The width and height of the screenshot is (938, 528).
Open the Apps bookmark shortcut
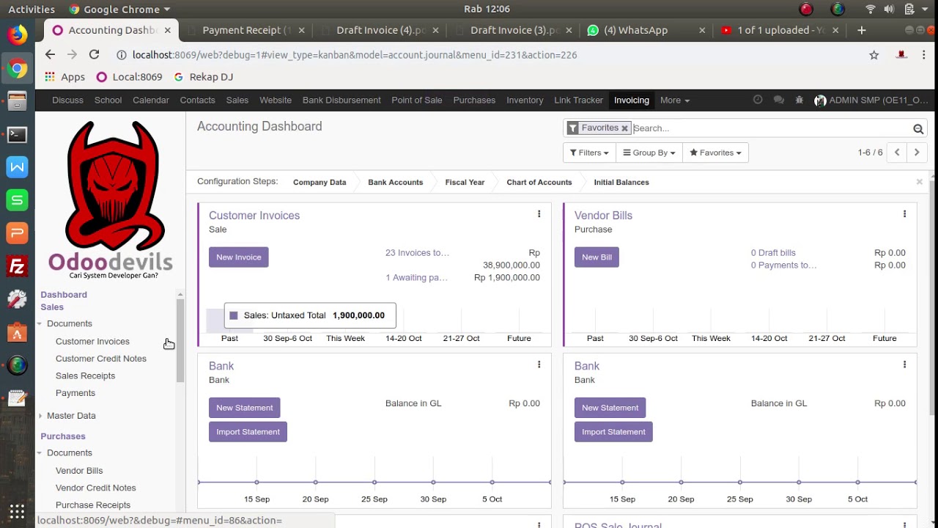coord(64,77)
